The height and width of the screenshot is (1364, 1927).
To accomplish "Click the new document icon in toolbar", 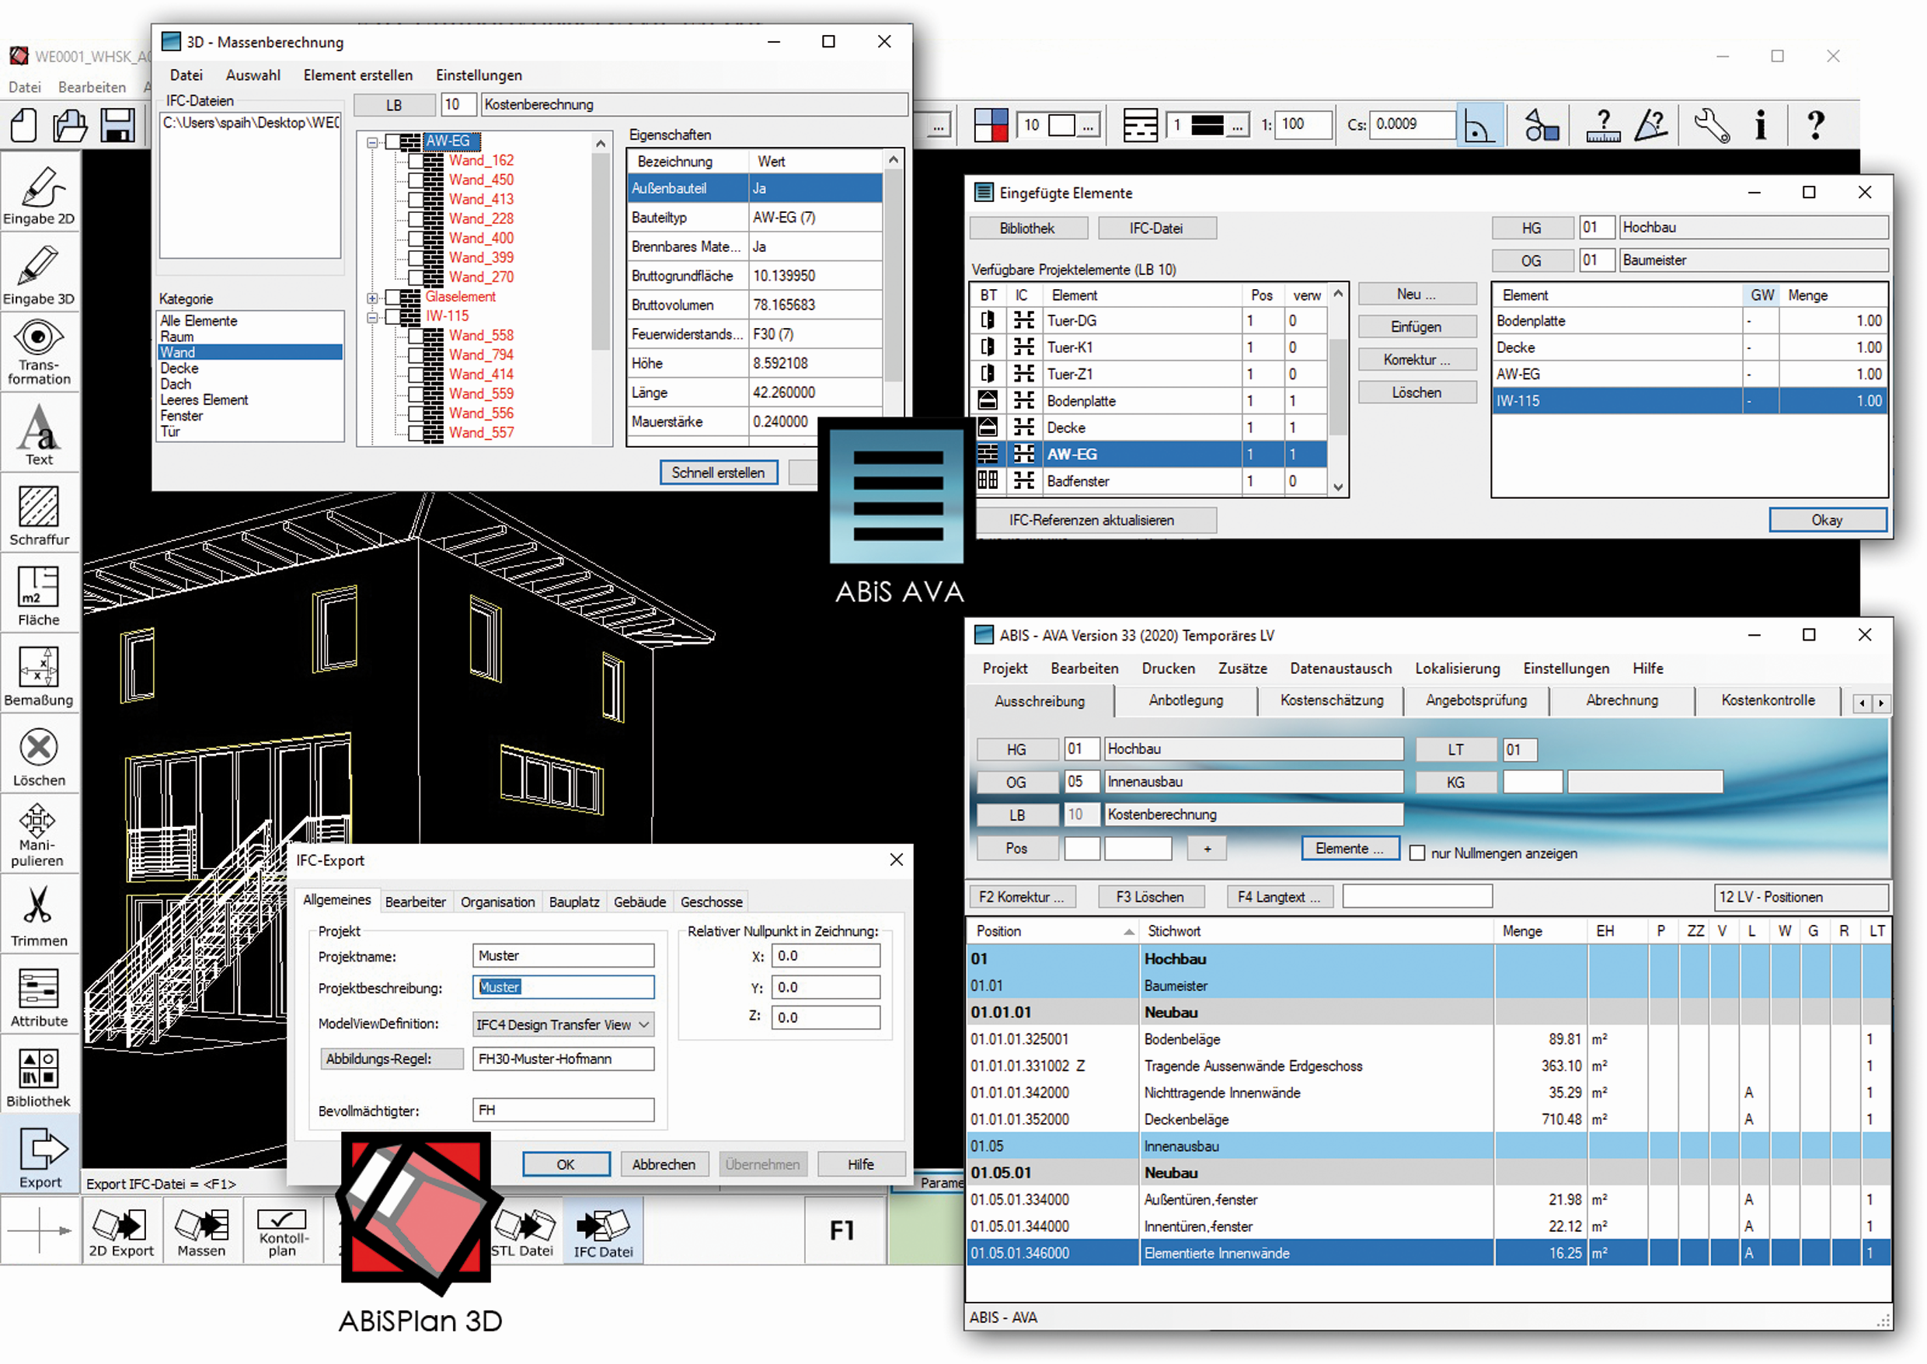I will (23, 126).
